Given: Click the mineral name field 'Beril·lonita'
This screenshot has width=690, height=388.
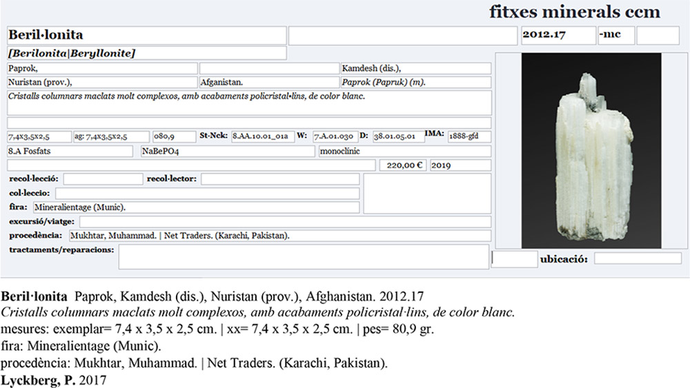Looking at the screenshot, I should [146, 35].
